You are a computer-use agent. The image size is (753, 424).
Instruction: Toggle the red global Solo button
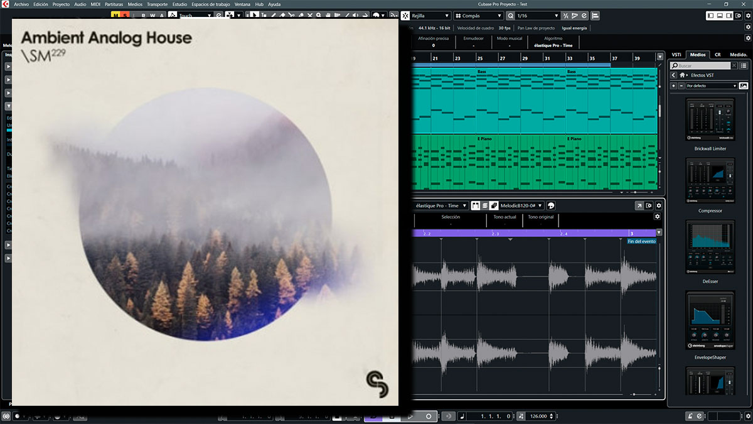click(x=124, y=16)
